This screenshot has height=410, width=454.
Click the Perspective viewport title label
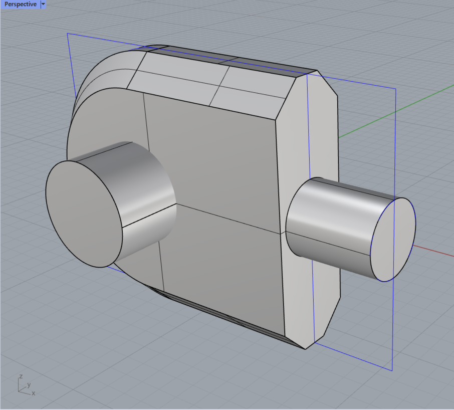click(x=20, y=5)
